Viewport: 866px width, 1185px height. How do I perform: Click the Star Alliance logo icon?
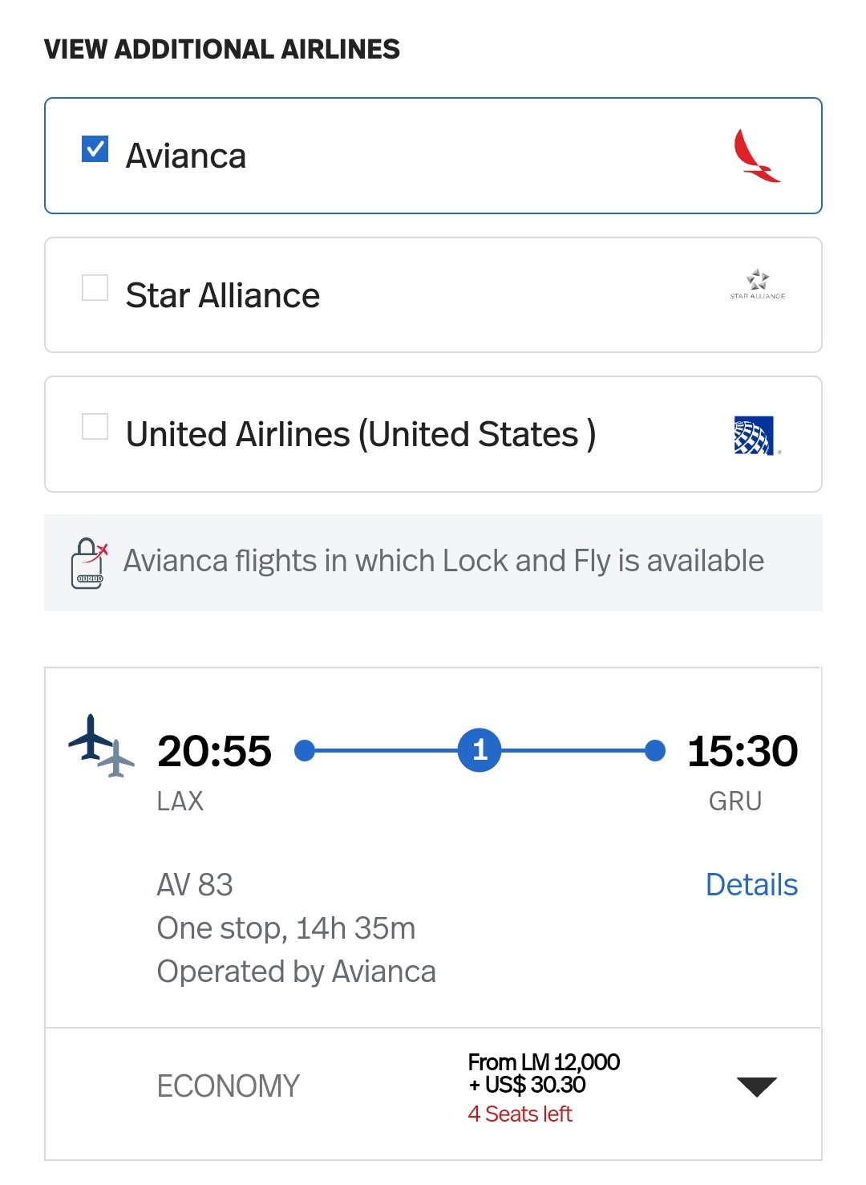(x=757, y=284)
